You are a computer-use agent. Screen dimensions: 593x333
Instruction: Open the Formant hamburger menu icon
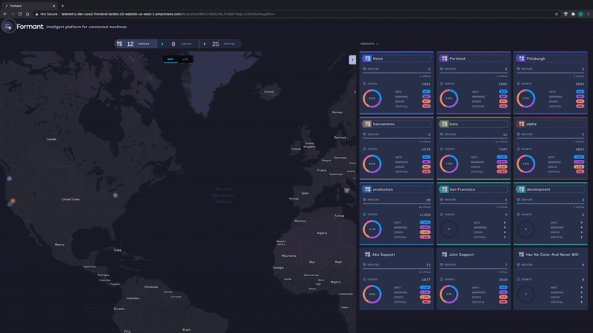point(7,26)
